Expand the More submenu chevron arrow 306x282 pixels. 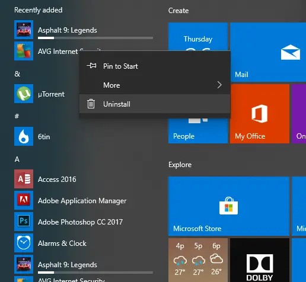click(219, 85)
